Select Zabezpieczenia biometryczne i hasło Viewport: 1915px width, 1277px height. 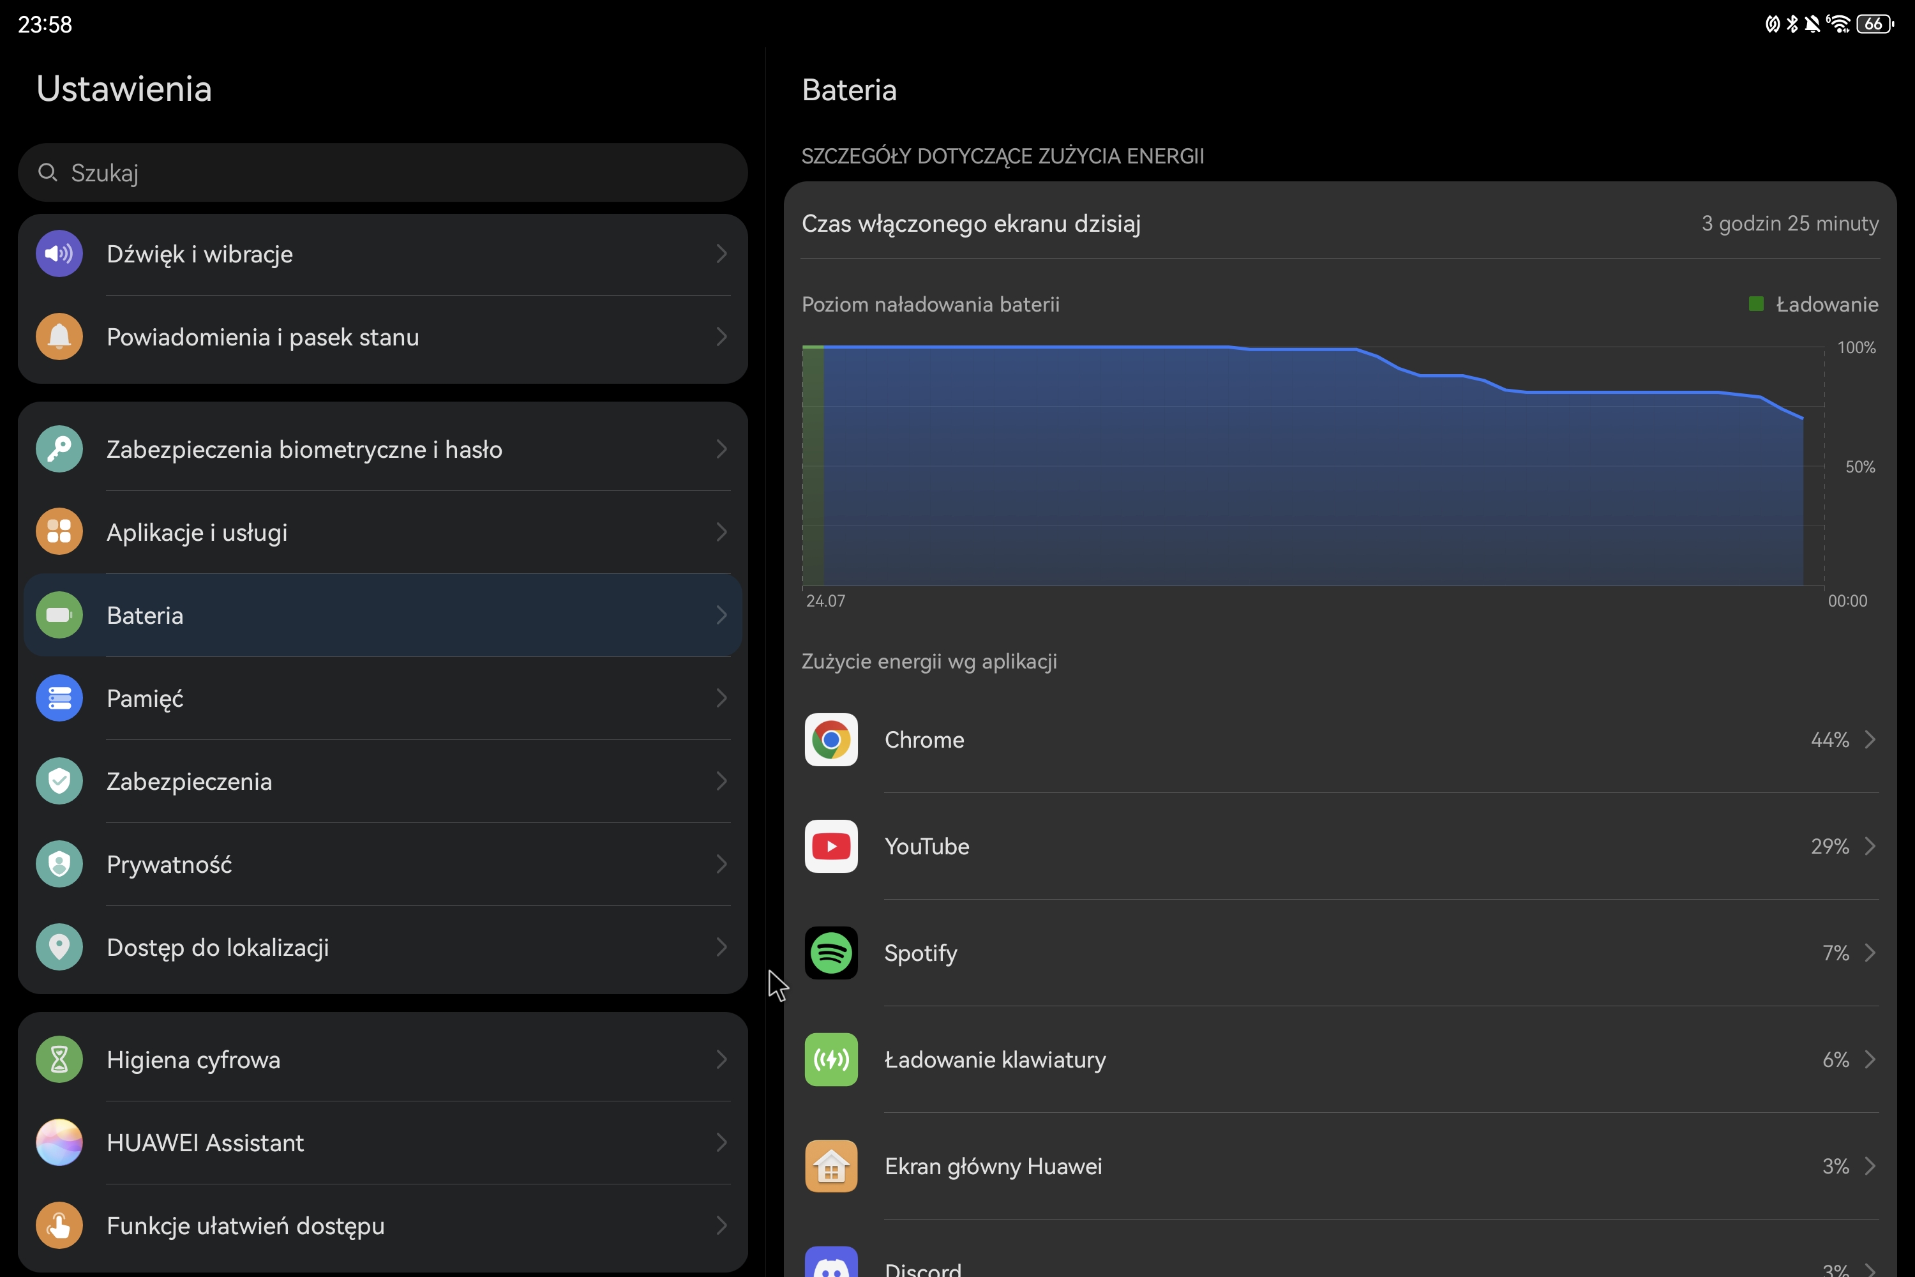coord(382,449)
